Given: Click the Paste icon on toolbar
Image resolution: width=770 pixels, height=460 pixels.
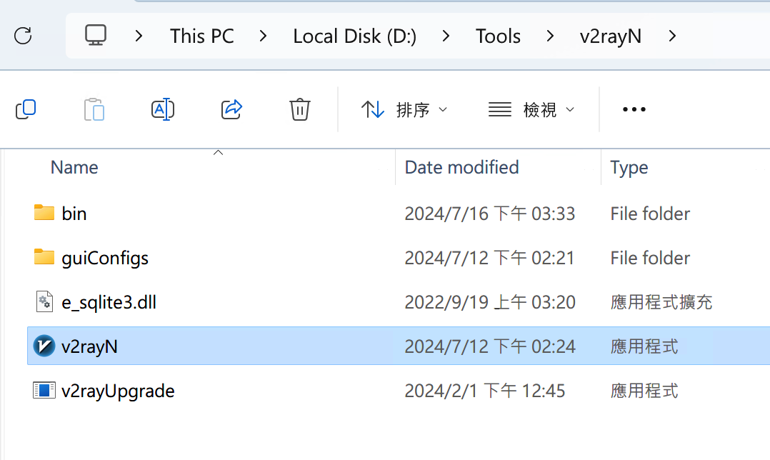Looking at the screenshot, I should click(94, 109).
